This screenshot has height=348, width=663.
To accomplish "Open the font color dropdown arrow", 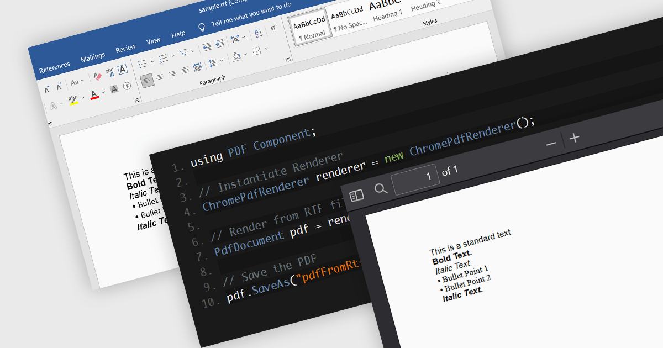I will tap(104, 92).
